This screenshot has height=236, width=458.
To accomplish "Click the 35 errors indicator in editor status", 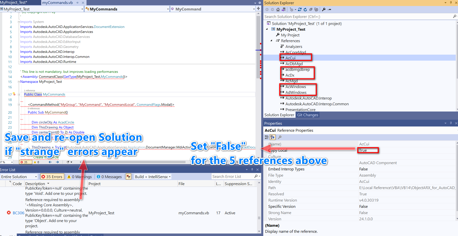I will [25, 162].
